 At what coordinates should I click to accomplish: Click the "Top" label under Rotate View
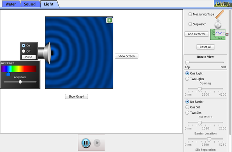click(x=187, y=67)
